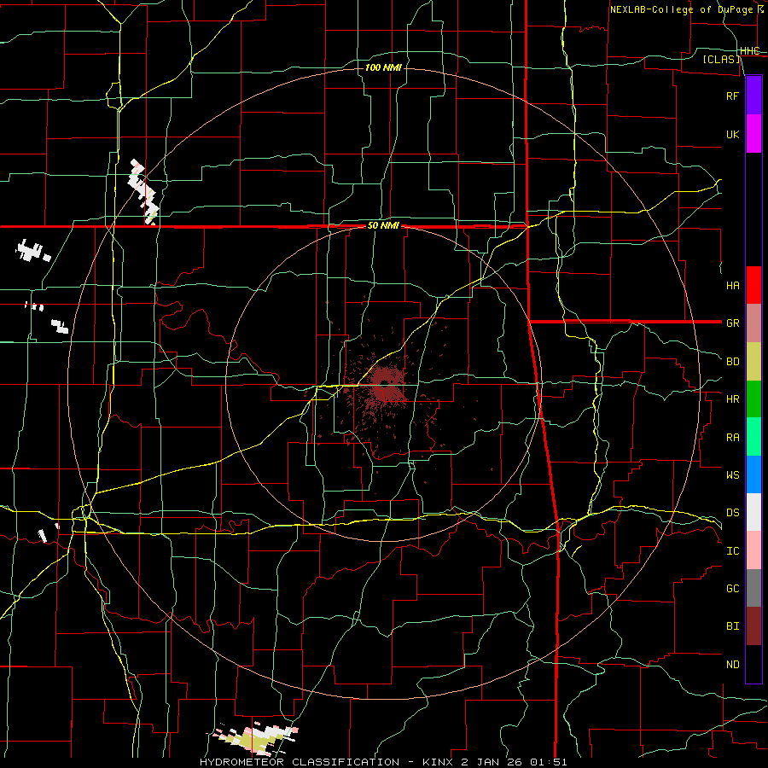
Task: Click the light green RA legend swatch
Action: (753, 437)
